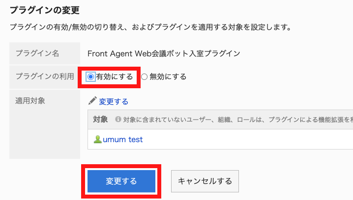Click the 適用対象 row label
Screen dimensions: 353x200
(30, 101)
